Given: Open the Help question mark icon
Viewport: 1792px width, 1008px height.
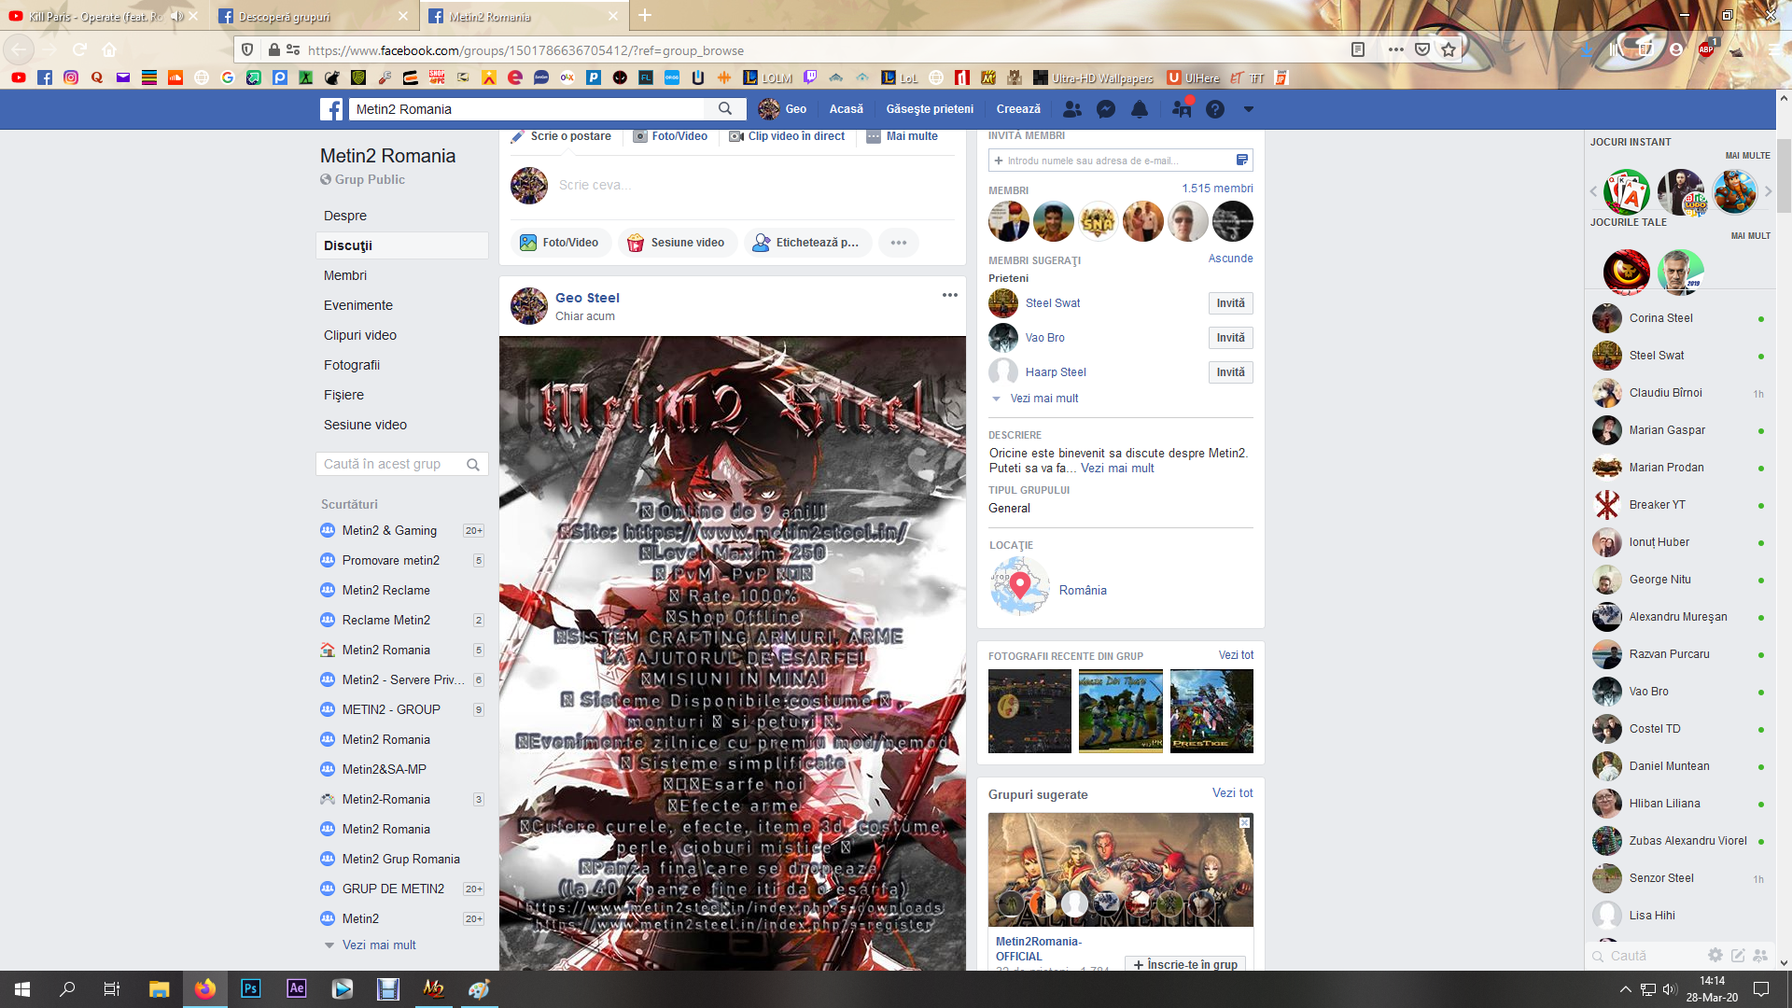Looking at the screenshot, I should 1214,109.
